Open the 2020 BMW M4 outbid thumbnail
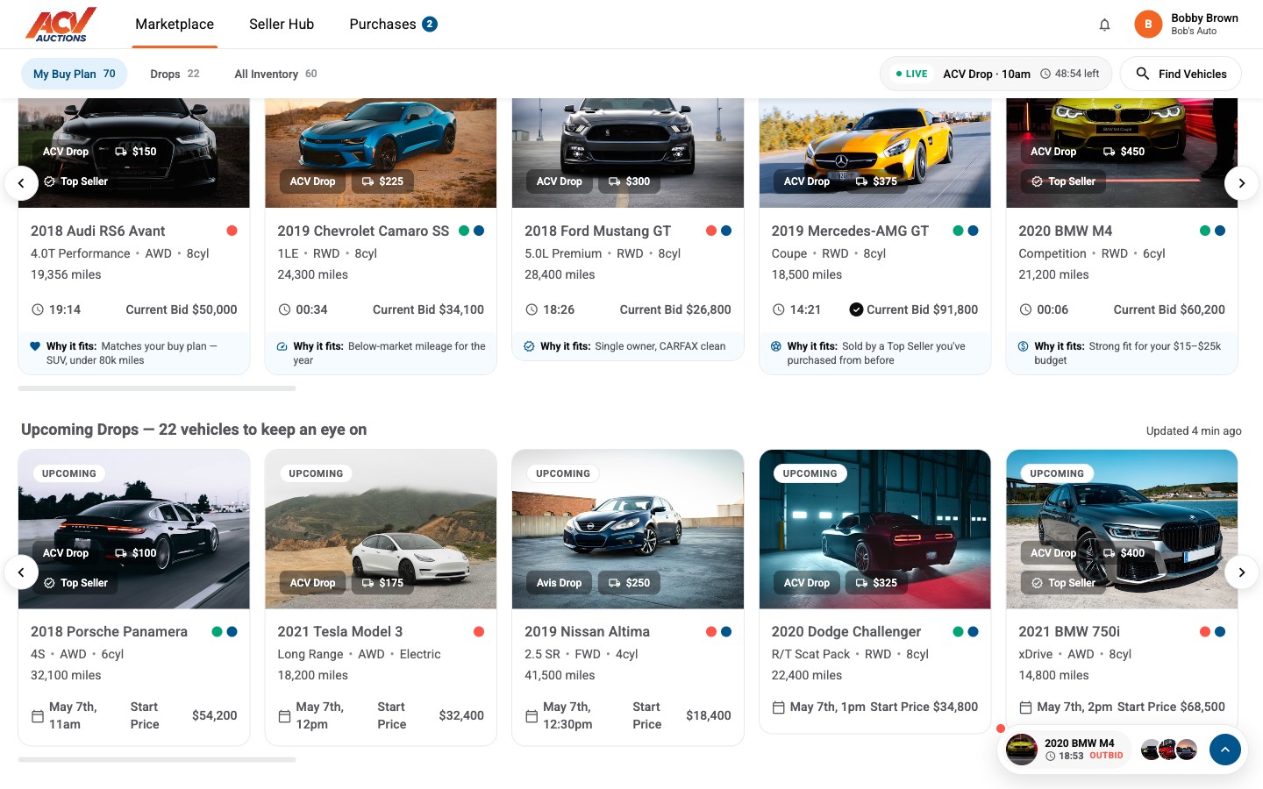 tap(1022, 750)
